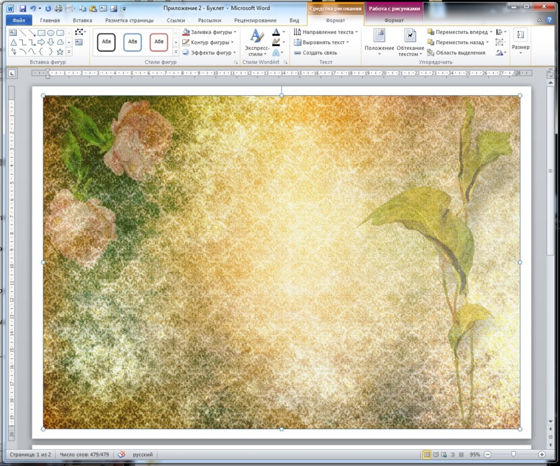Image resolution: width=560 pixels, height=466 pixels.
Task: Select the Oval shape in shapes gallery
Action: click(x=51, y=33)
